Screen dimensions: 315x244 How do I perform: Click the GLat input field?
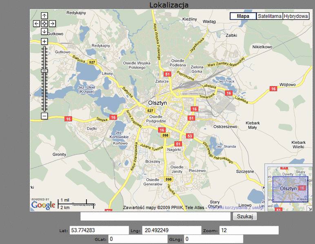coord(138,239)
